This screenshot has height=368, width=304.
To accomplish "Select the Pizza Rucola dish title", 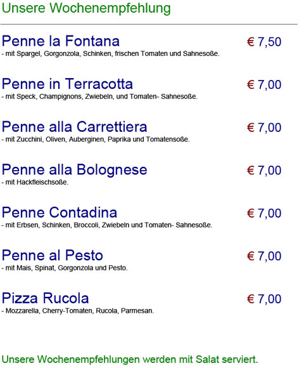I will tap(46, 299).
